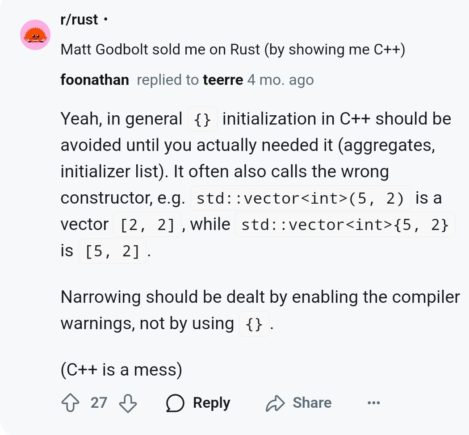Click the "(C++ is a mess)" text line
469x435 pixels.
coord(121,369)
